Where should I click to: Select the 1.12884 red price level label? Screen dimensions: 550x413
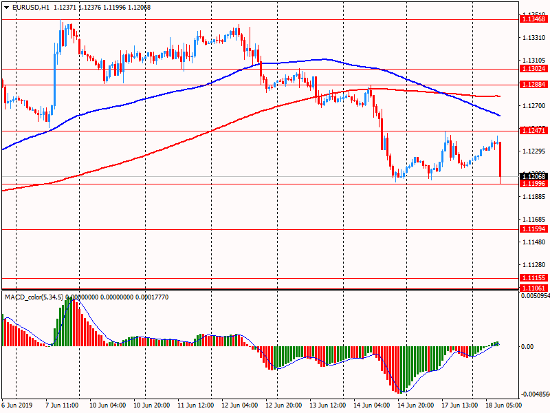[534, 85]
